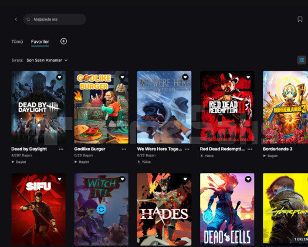
Task: Open Godlike Burger three-dot options menu
Action: click(x=124, y=149)
